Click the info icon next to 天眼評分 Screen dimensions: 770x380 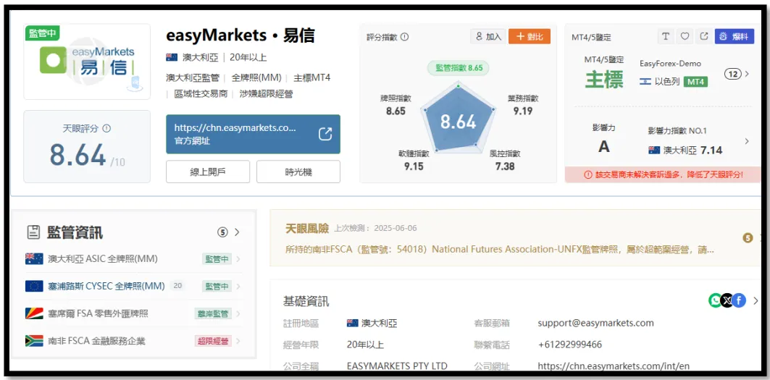tap(106, 129)
